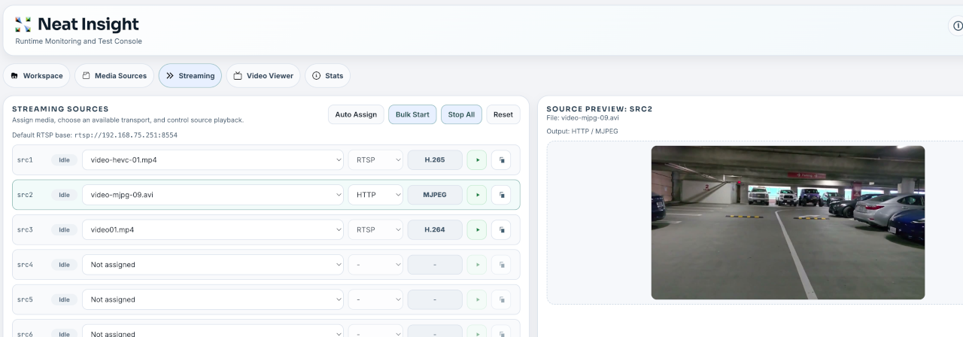Viewport: 963px width, 337px height.
Task: Open the src5 Not assigned media dropdown
Action: 213,299
